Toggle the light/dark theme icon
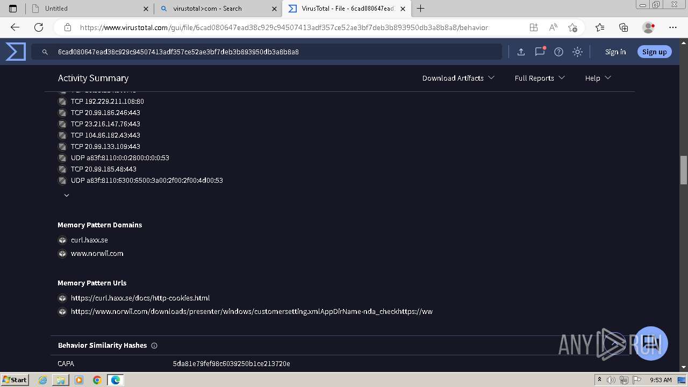Image resolution: width=688 pixels, height=387 pixels. (577, 52)
